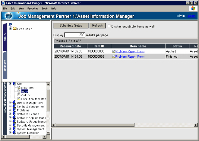
Task: Expand the Contract Management node
Action: (x=10, y=106)
